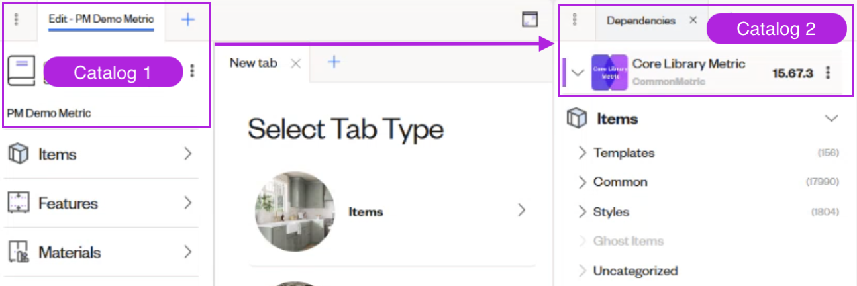Collapse the Core Library Metric catalog chevron
Viewport: 857px width, 286px height.
[578, 73]
